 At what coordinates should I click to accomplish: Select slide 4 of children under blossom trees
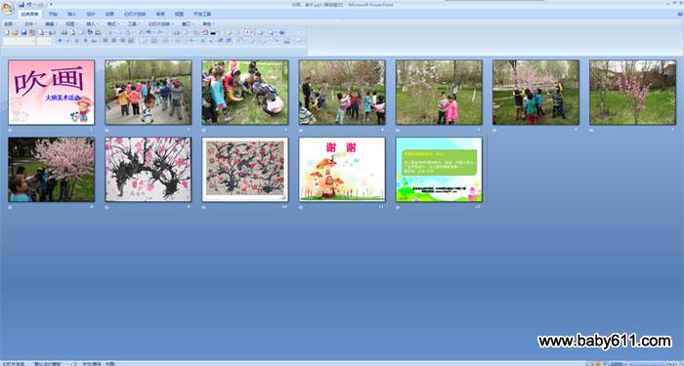(342, 92)
